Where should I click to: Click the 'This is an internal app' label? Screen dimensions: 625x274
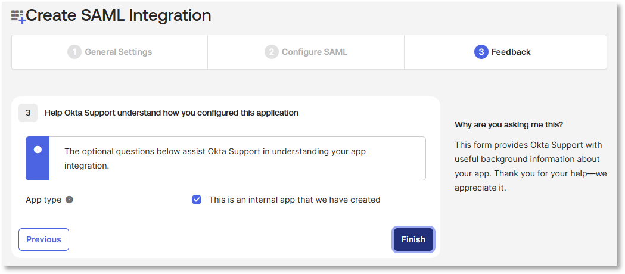[294, 200]
